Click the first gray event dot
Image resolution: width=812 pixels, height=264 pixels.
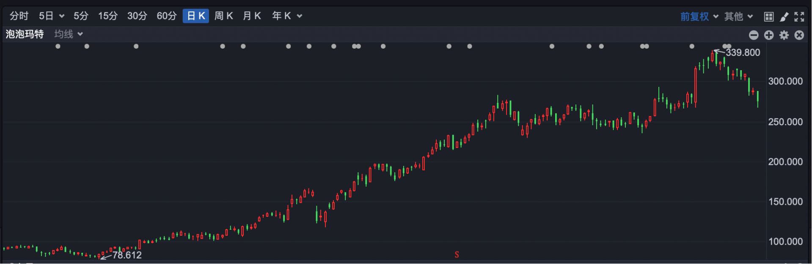[58, 46]
